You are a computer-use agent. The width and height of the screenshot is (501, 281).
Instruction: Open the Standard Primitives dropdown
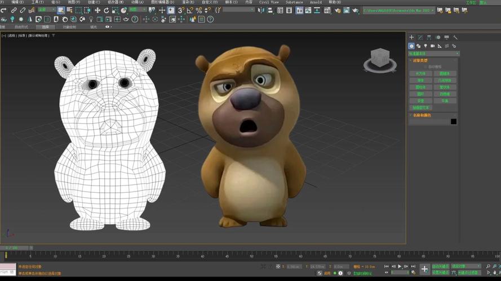point(434,53)
